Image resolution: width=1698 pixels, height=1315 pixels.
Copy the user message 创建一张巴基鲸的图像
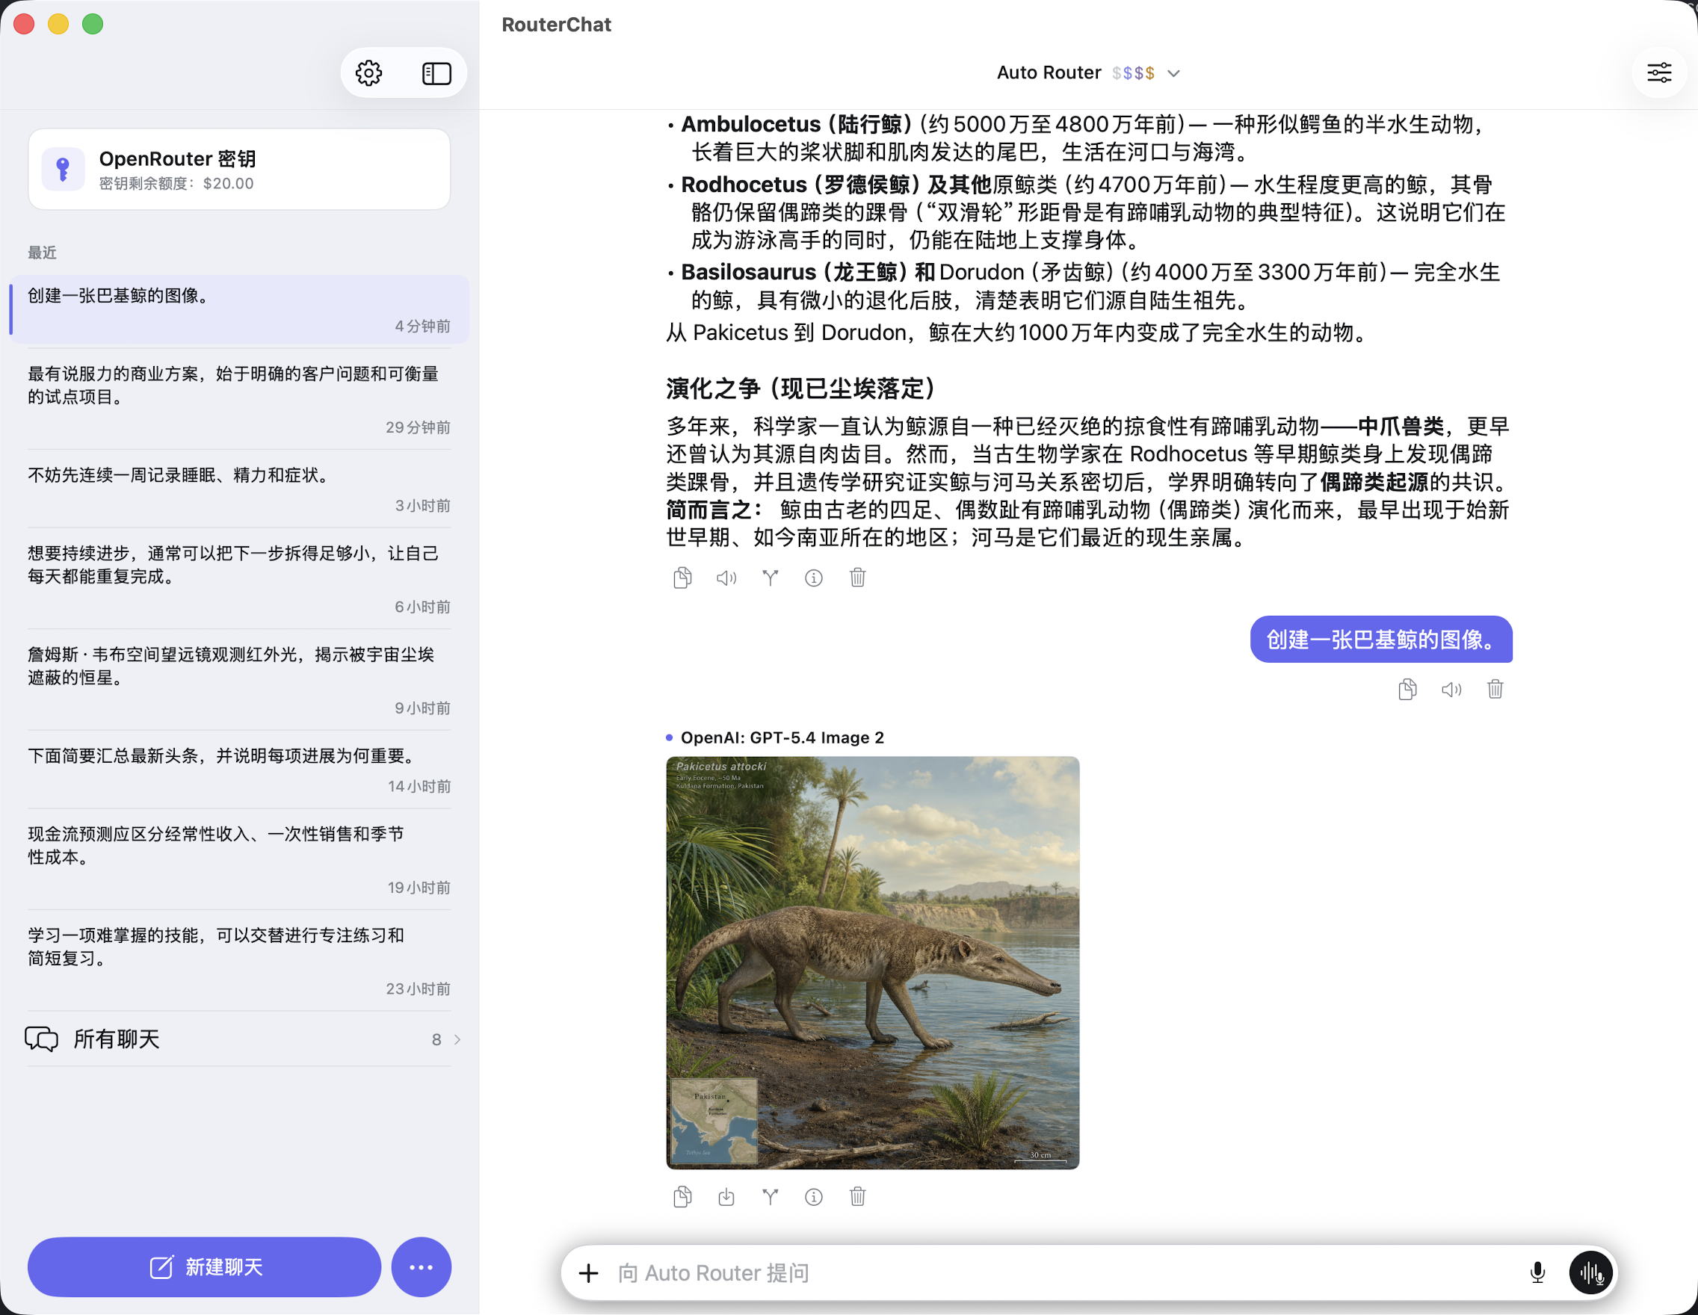1407,690
